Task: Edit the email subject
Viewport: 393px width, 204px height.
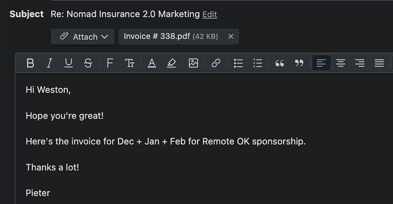Action: [x=209, y=15]
